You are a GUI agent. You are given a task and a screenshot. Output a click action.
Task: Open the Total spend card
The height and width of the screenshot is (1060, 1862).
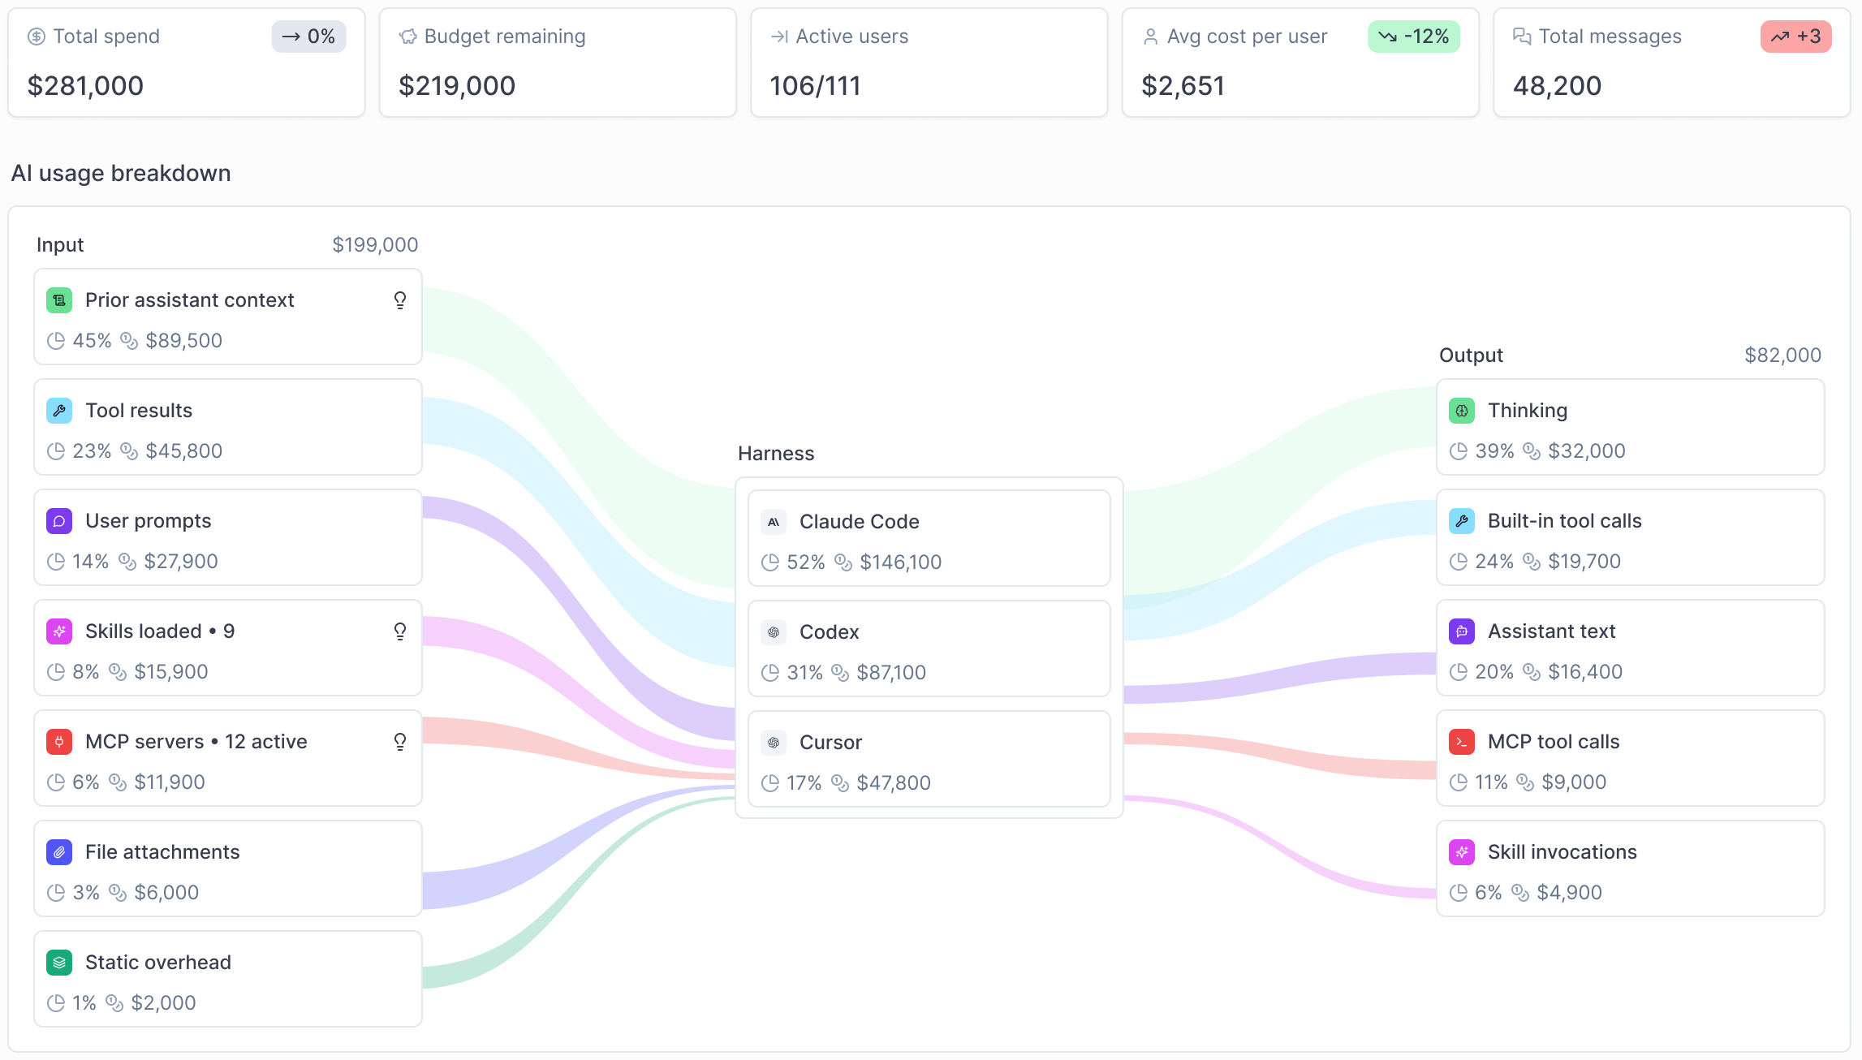pos(187,62)
